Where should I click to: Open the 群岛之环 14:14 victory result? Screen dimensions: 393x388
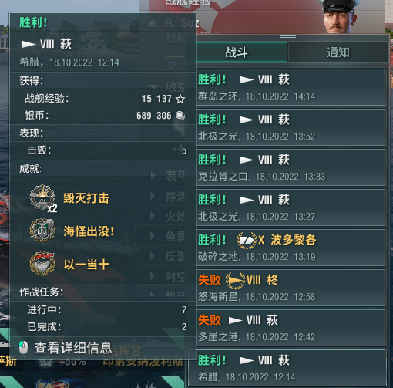point(287,87)
